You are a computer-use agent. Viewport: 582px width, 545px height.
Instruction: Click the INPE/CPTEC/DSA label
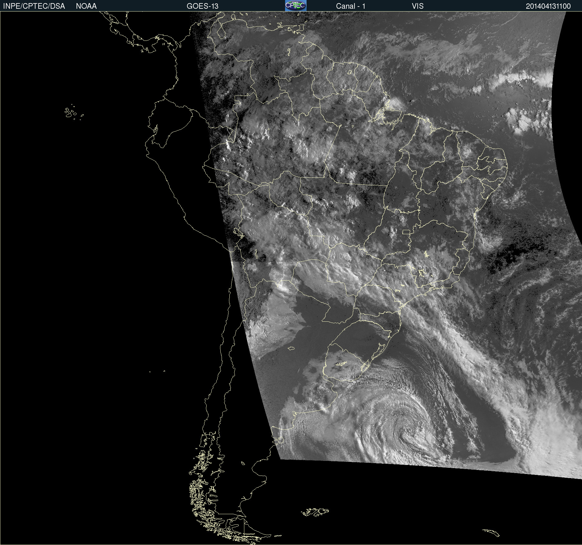[34, 6]
